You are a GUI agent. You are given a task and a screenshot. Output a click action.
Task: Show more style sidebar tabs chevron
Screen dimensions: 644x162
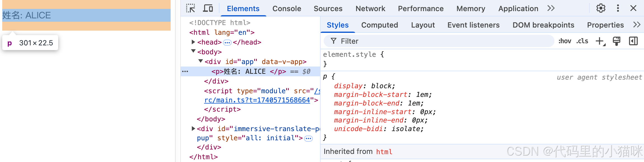tap(637, 24)
